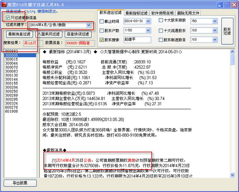This screenshot has height=192, width=239.
Task: Switch to the 最新指标过滤 tab
Action: pyautogui.click(x=136, y=13)
